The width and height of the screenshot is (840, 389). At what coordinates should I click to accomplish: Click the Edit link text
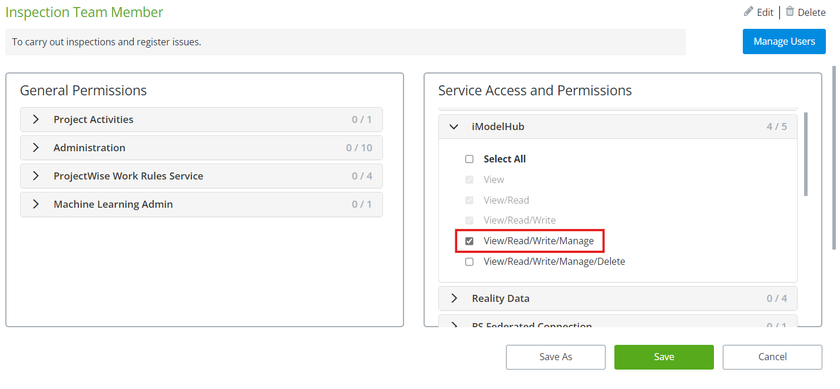point(765,12)
